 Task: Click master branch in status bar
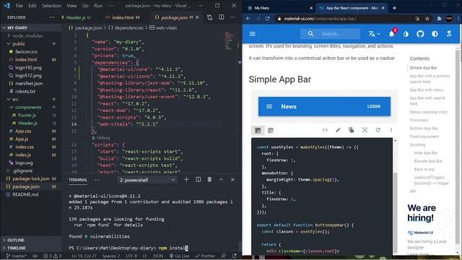[17, 256]
